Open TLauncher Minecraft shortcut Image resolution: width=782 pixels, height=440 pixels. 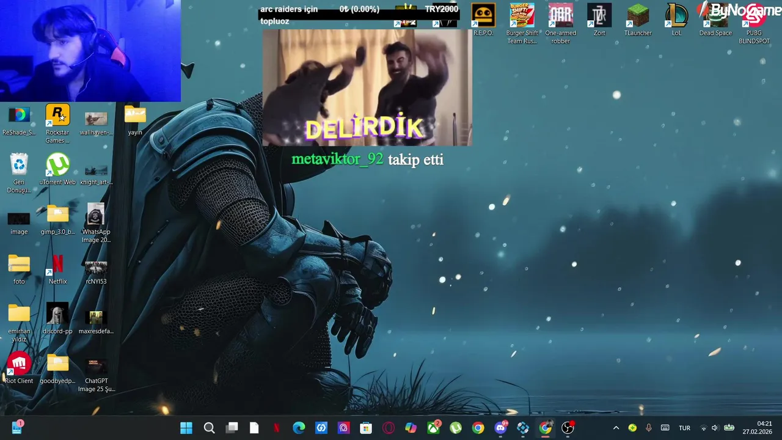(x=638, y=20)
